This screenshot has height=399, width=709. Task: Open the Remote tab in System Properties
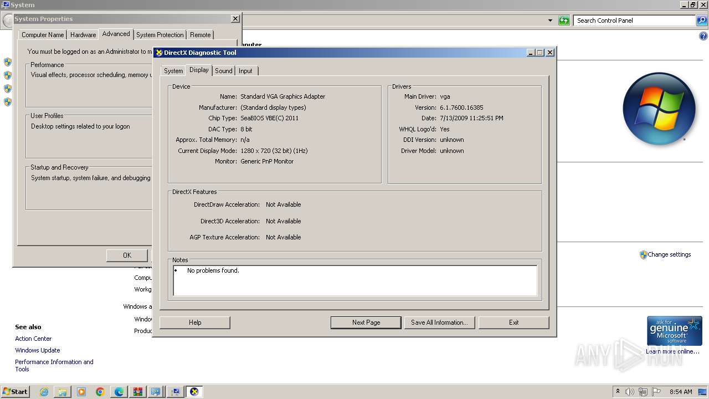tap(200, 35)
